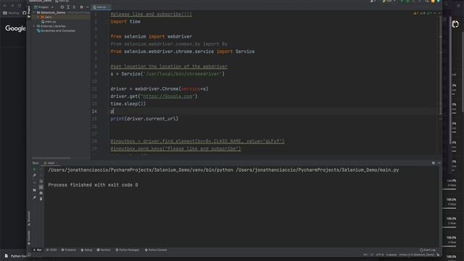Click the green rerun icon in Run panel
The width and height of the screenshot is (464, 261).
pos(34,170)
